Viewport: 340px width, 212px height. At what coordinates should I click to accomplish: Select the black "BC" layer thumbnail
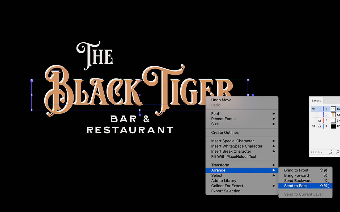click(333, 126)
